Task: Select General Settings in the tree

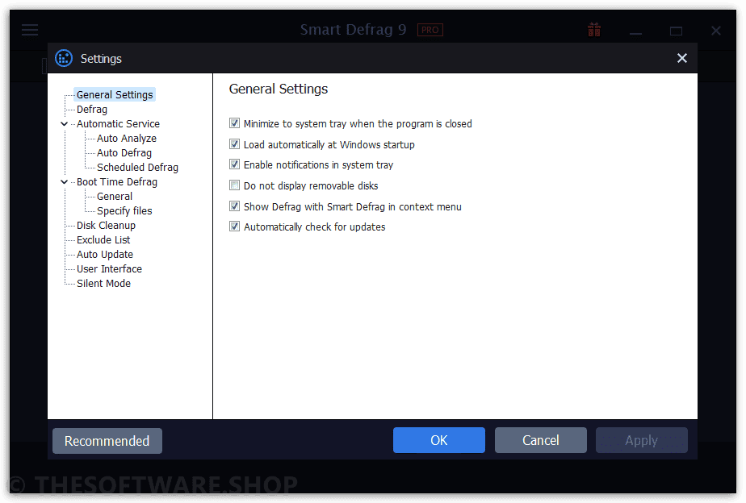Action: (115, 94)
